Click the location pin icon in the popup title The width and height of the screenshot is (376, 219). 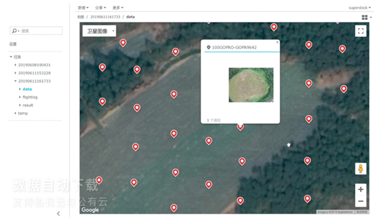click(x=208, y=47)
